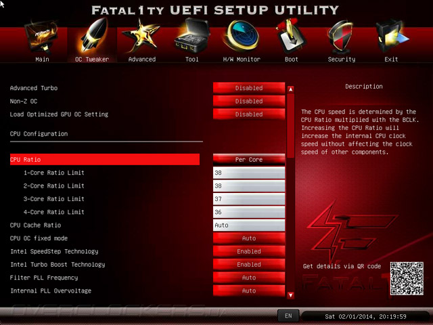Click the H/W Monitor radar icon

(x=242, y=36)
